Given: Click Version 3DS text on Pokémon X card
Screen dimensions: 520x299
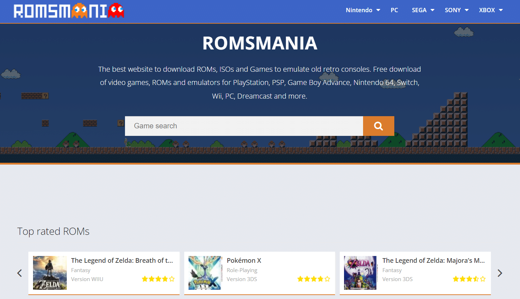Looking at the screenshot, I should point(242,279).
